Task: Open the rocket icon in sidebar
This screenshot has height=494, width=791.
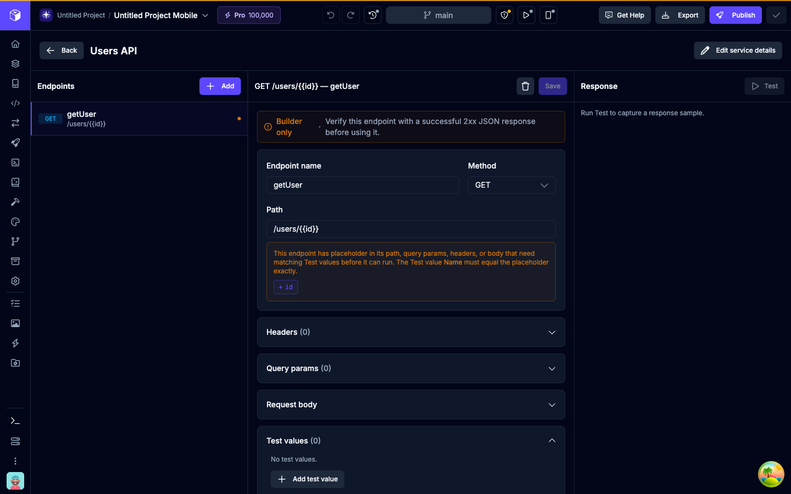Action: tap(15, 143)
